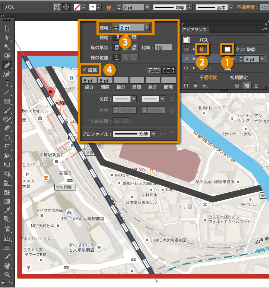Click the 線 link in control bar
This screenshot has width=270, height=288.
tap(110, 7)
